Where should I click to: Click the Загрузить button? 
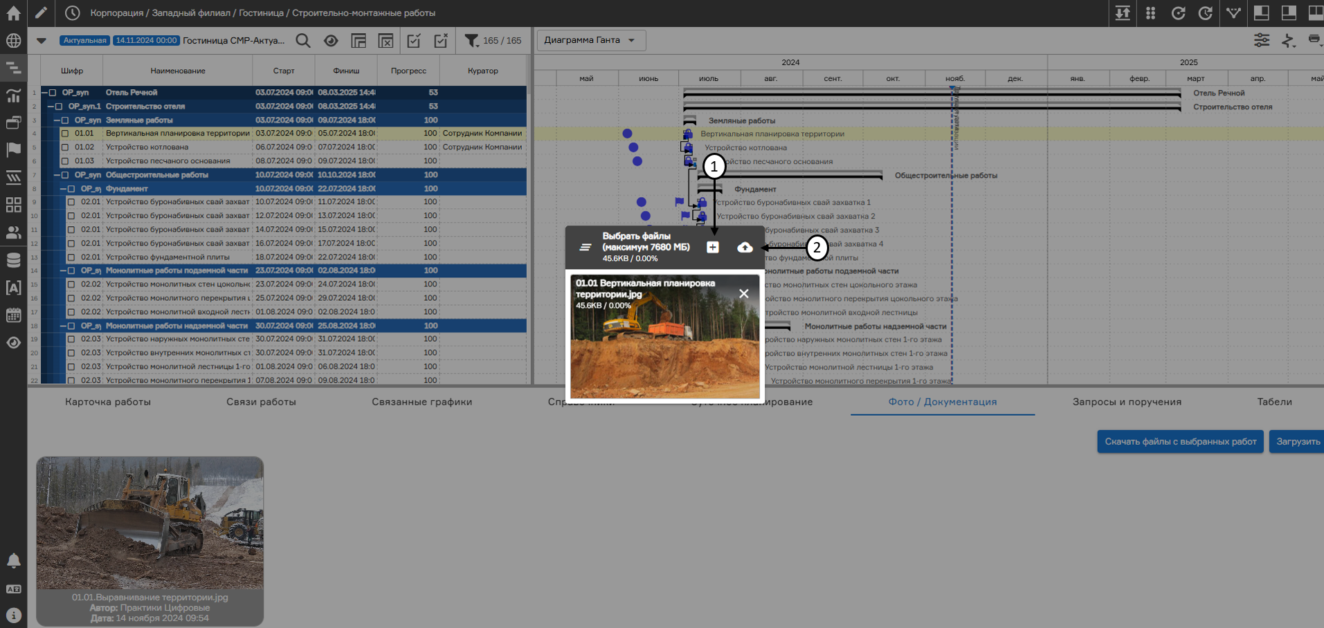[1298, 441]
